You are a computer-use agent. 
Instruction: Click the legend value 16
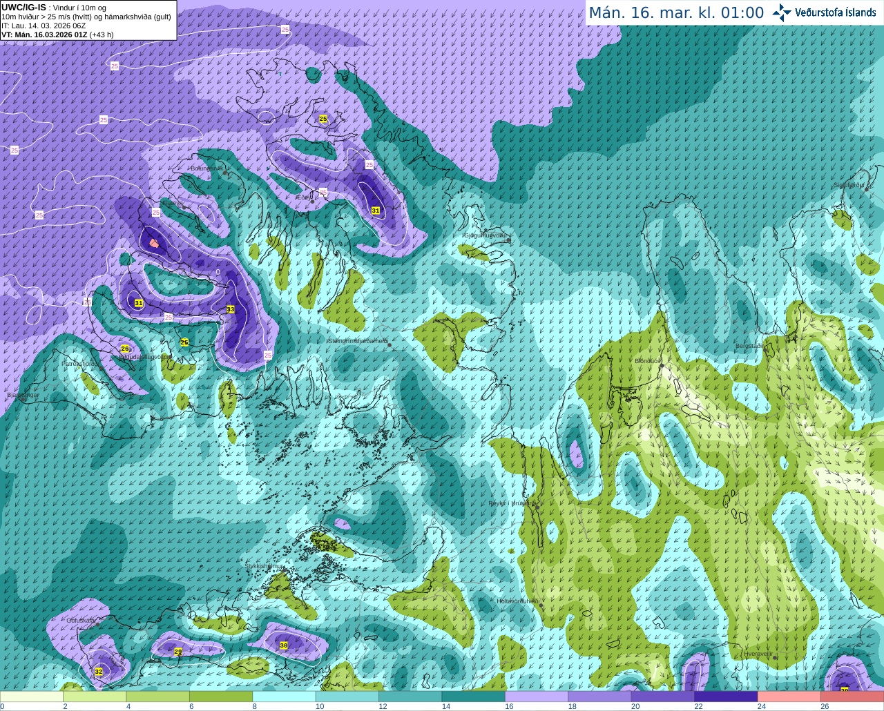coord(509,706)
